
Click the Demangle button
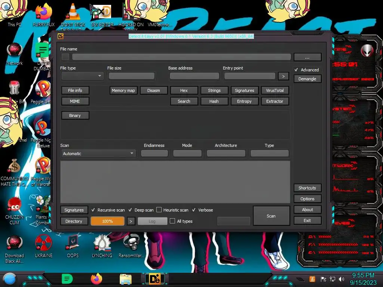pyautogui.click(x=307, y=79)
